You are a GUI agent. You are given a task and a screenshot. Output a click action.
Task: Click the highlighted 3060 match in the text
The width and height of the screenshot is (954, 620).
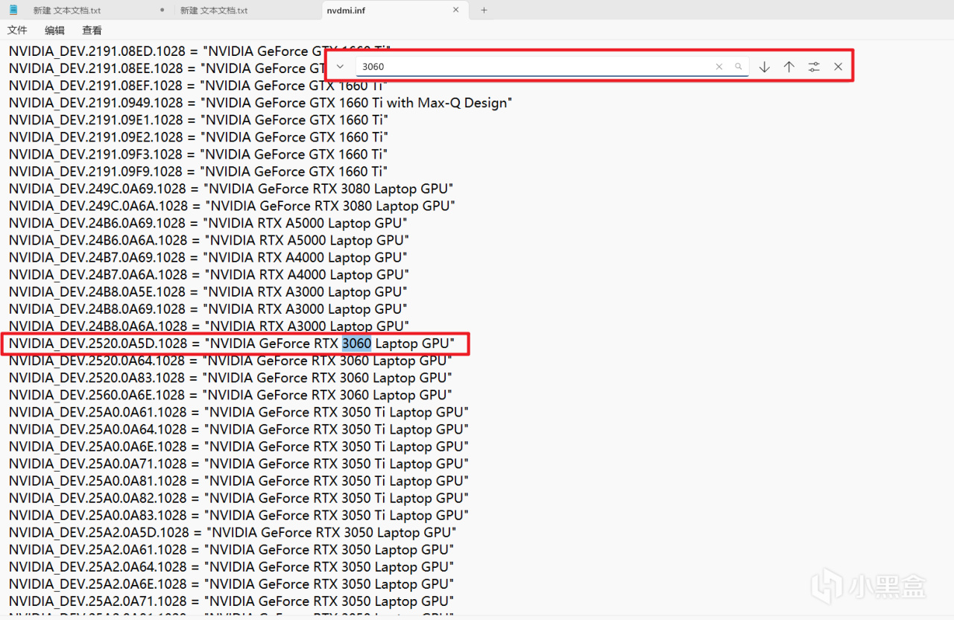356,344
